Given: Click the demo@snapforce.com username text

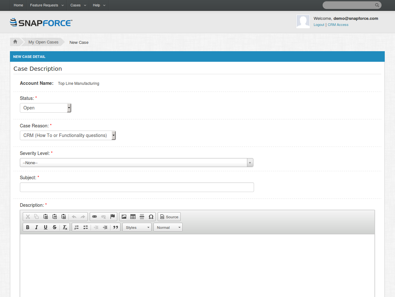Looking at the screenshot, I should pyautogui.click(x=356, y=19).
